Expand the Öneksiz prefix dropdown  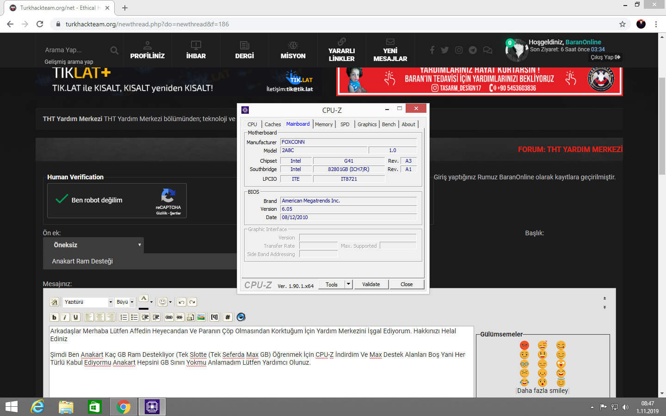93,245
